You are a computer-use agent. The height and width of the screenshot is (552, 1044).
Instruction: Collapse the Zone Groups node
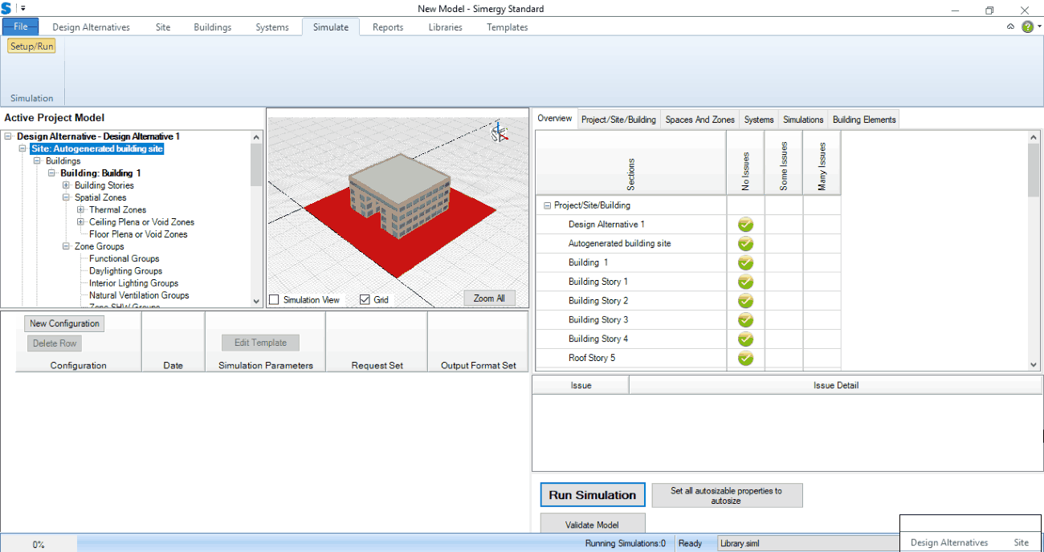[x=66, y=246]
